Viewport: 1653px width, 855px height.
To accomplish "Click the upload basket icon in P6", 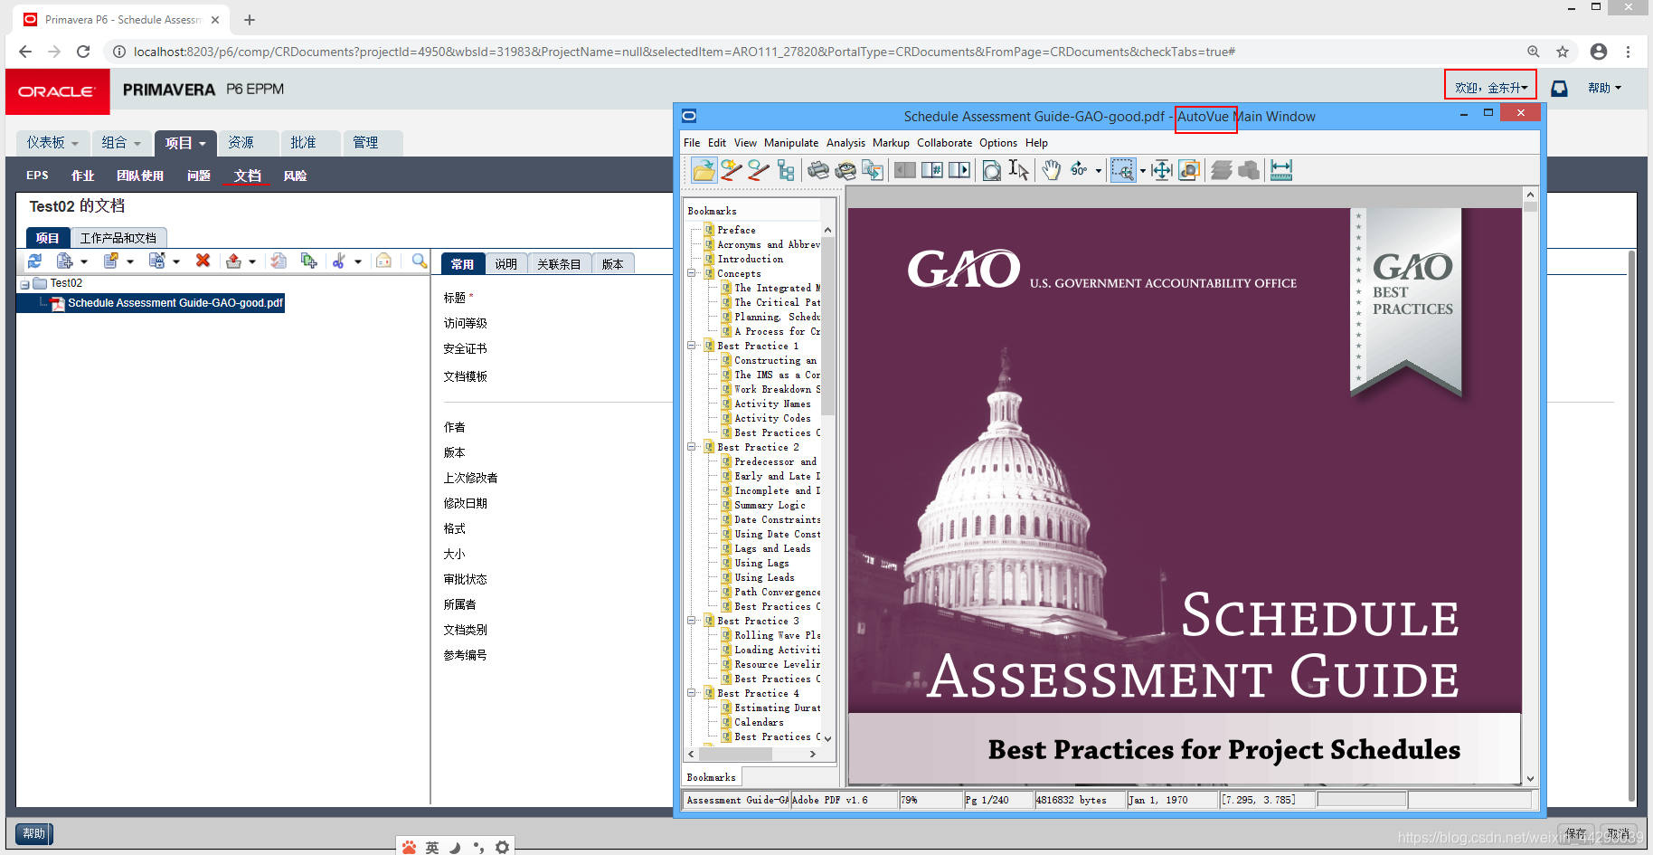I will [233, 261].
